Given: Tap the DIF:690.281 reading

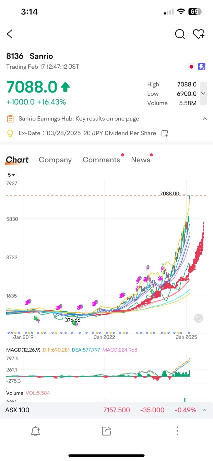Looking at the screenshot, I should pyautogui.click(x=56, y=350).
